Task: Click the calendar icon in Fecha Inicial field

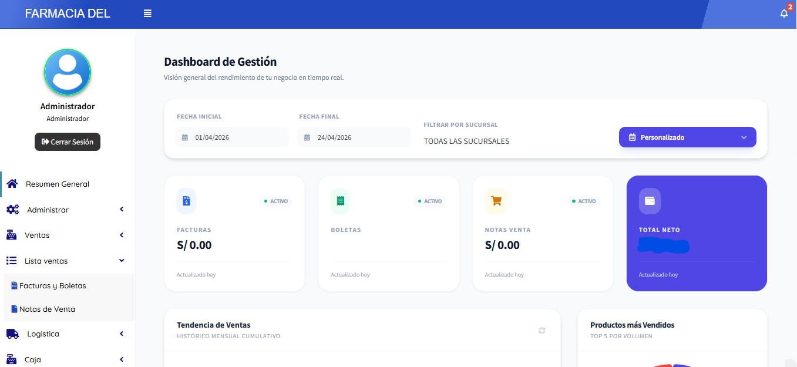Action: point(184,137)
